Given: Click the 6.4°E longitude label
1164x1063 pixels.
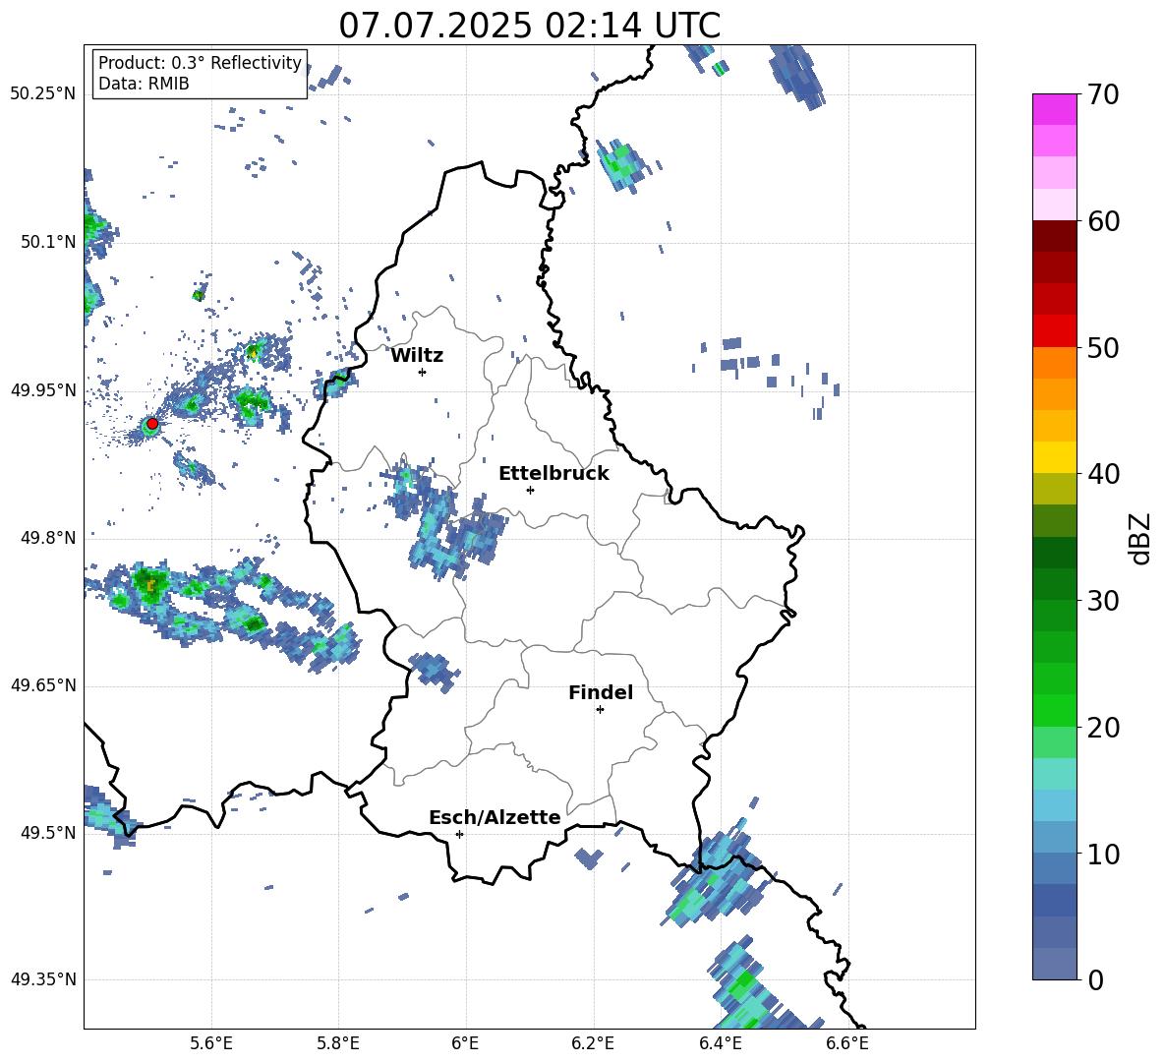Looking at the screenshot, I should click(x=720, y=1044).
